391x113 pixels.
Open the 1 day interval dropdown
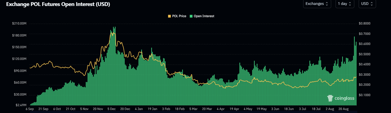(345, 4)
